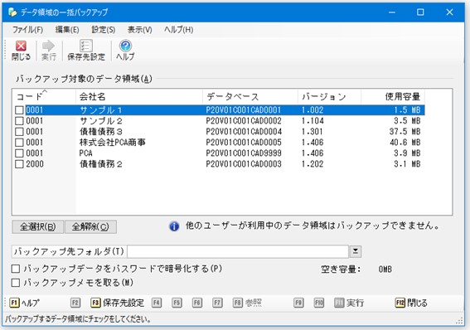Click the 40.6 MB usage value
Image resolution: width=470 pixels, height=330 pixels.
[x=405, y=143]
